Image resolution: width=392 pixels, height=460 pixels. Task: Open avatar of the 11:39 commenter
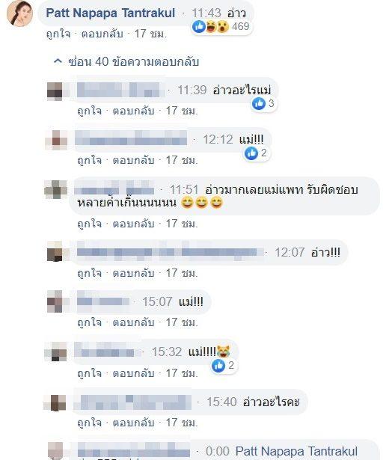click(55, 91)
